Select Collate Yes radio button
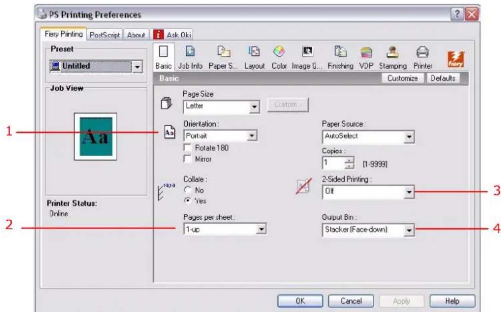501x312 pixels. point(188,201)
